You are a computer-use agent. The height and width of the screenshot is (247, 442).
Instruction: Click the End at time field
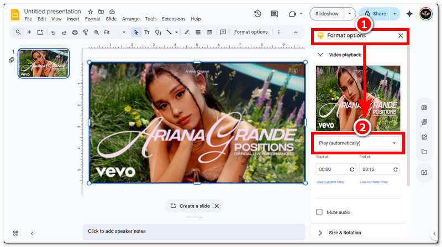[x=374, y=169]
